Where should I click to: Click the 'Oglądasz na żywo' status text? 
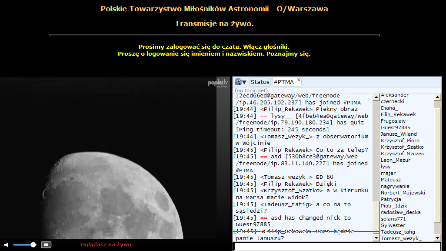click(x=106, y=245)
